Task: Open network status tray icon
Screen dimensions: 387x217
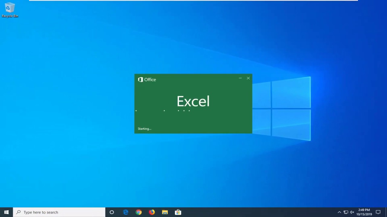Action: point(346,212)
